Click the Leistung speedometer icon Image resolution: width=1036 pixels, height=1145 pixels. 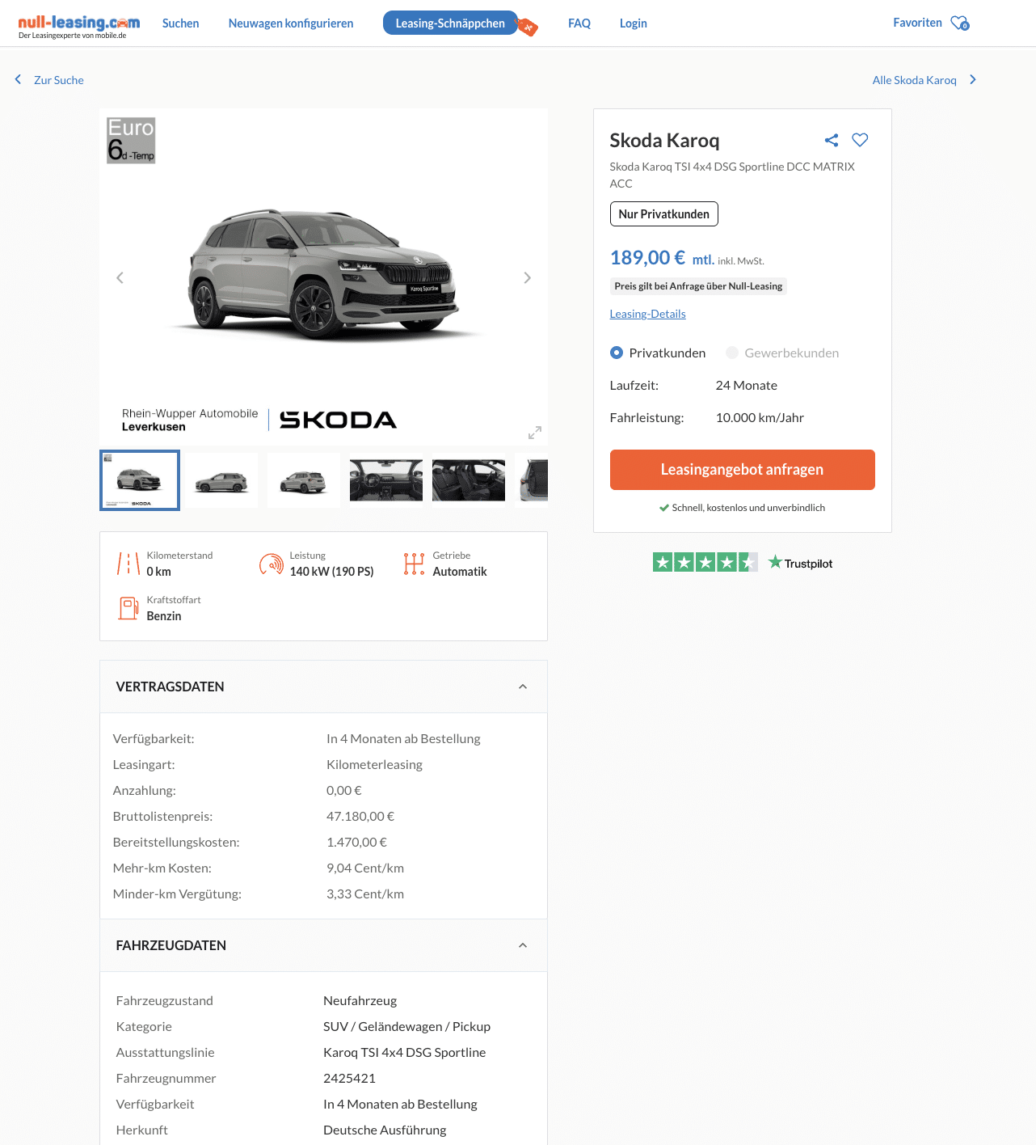[271, 564]
